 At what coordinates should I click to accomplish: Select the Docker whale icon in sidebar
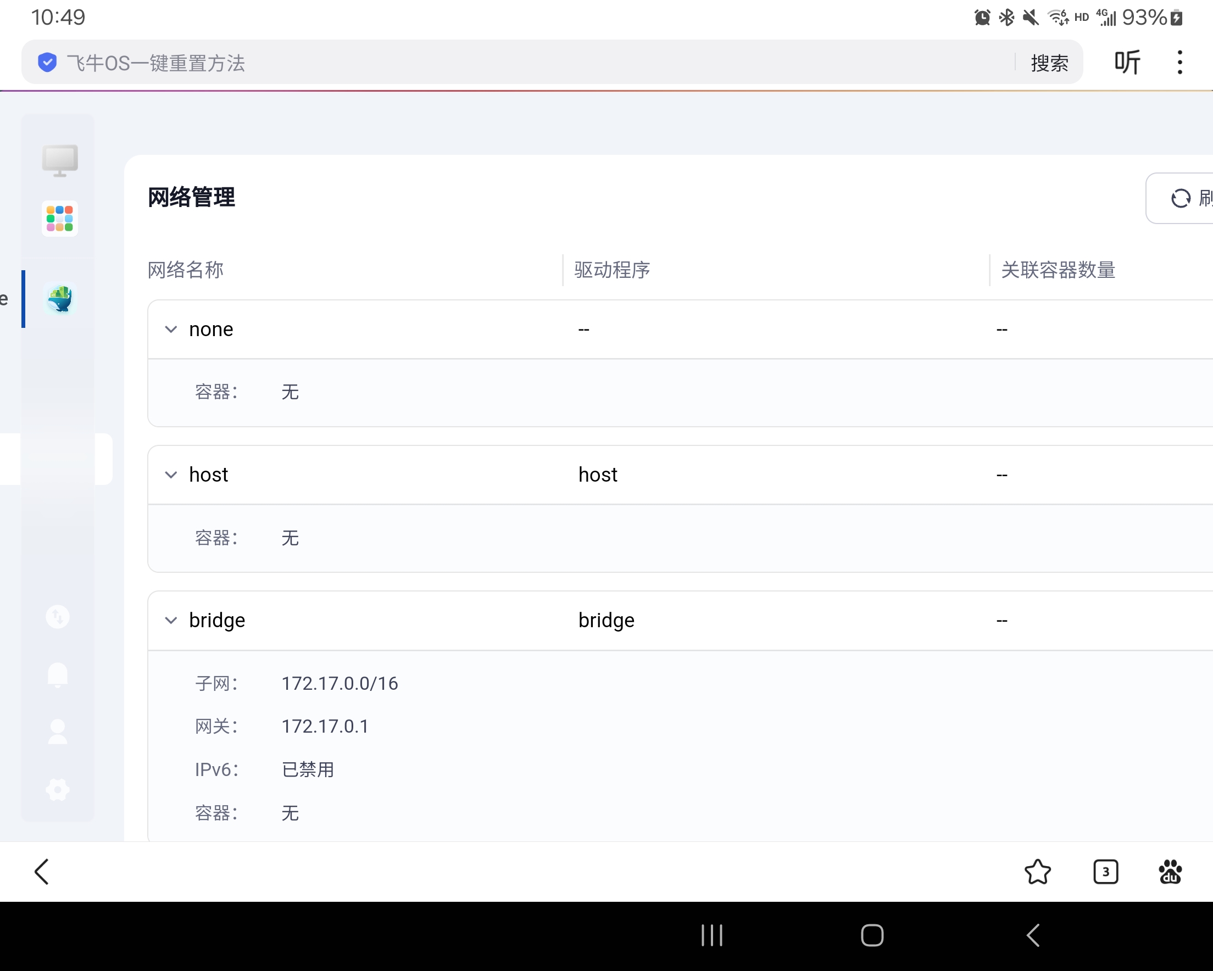coord(60,299)
